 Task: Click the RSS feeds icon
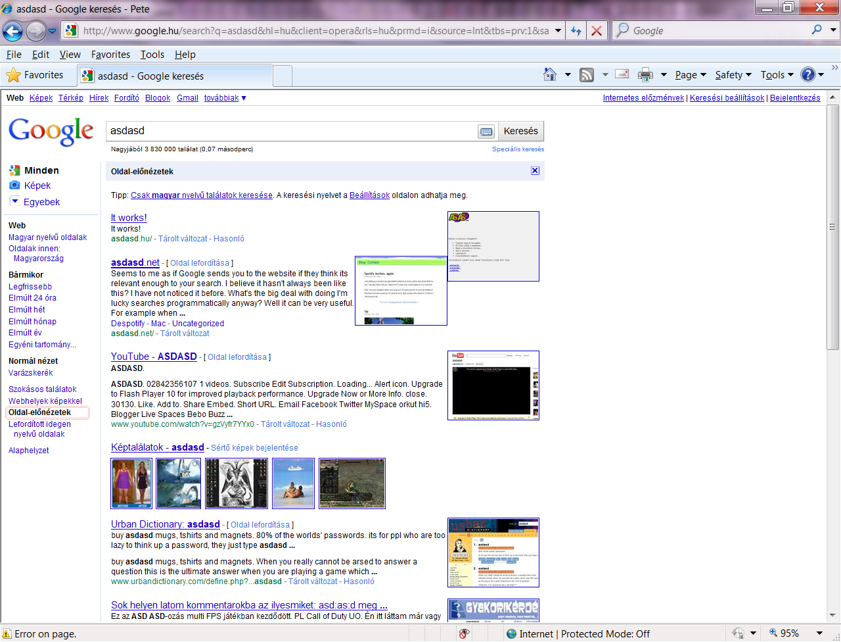click(x=587, y=75)
